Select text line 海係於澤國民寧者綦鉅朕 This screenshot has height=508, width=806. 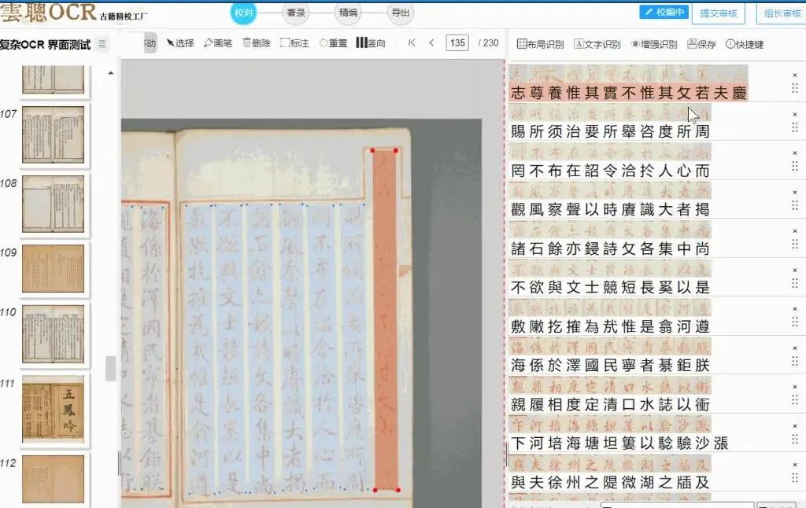610,366
